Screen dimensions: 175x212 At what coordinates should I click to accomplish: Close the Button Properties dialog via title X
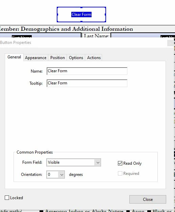point(170,43)
